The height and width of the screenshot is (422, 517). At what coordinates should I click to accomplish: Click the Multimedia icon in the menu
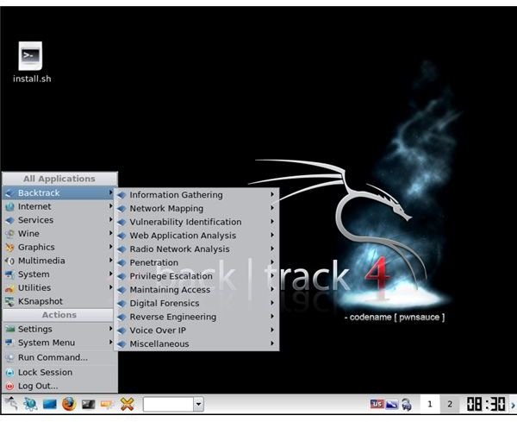9,261
